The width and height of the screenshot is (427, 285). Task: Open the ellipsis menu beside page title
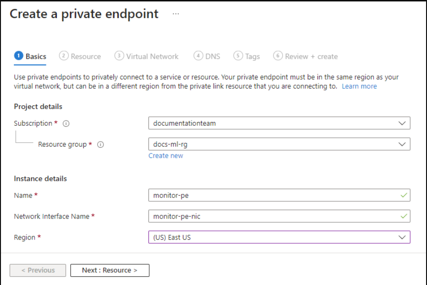click(x=176, y=13)
